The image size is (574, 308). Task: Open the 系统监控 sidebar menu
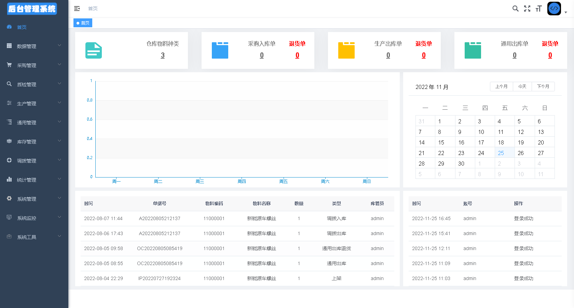click(x=34, y=218)
